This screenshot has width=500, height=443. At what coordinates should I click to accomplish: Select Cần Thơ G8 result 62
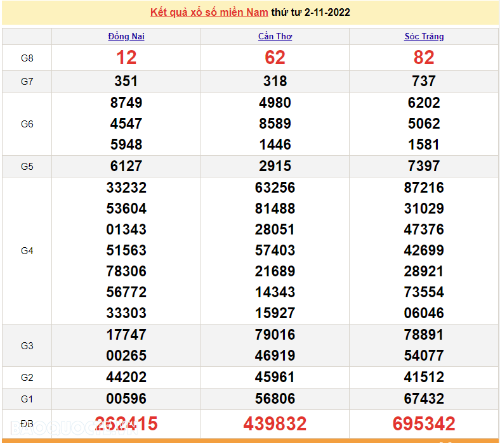point(275,58)
